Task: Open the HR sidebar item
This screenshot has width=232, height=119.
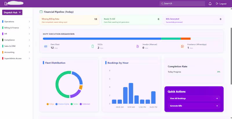Action: pos(16,34)
